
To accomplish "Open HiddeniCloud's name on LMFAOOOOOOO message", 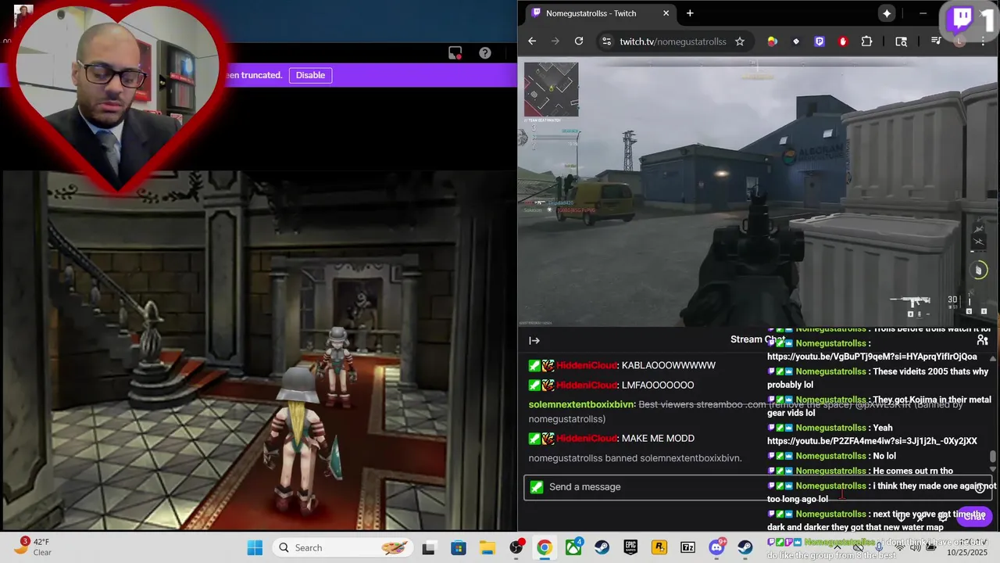I will pos(587,385).
